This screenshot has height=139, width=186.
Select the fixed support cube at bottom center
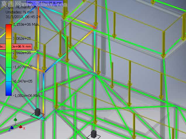tap(94, 134)
